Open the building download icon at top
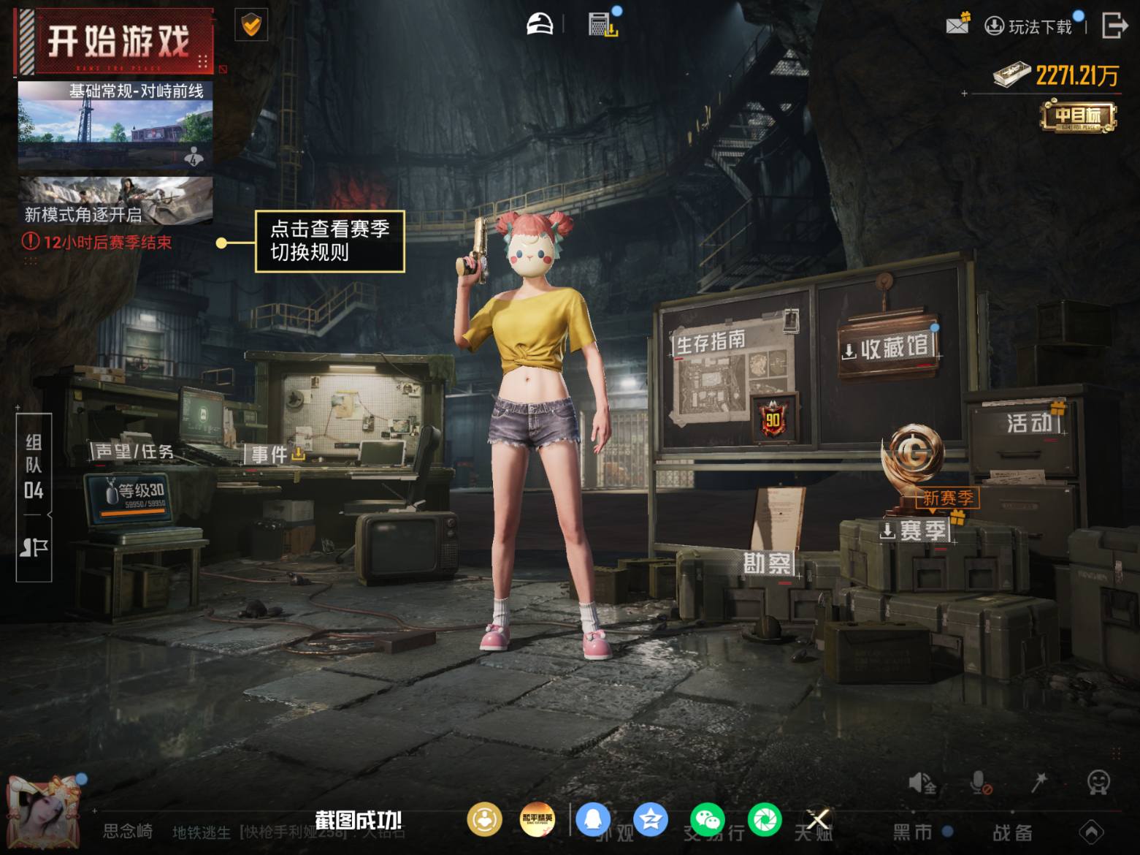1140x855 pixels. click(x=603, y=24)
